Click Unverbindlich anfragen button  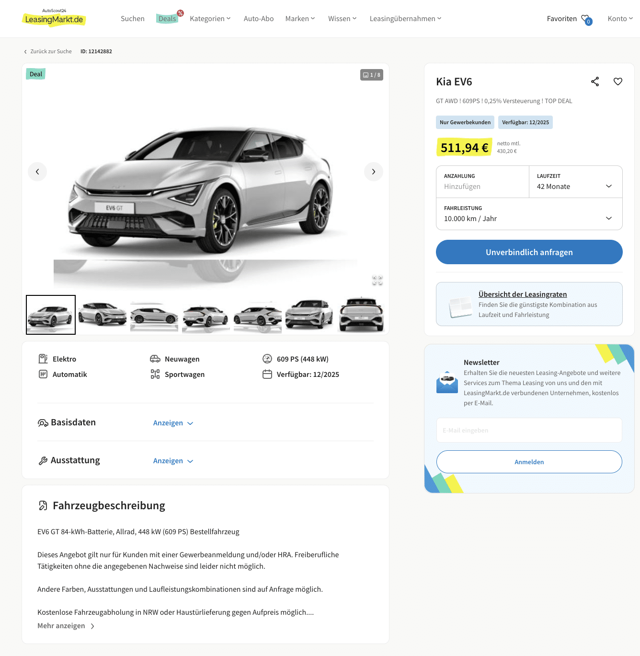click(529, 252)
